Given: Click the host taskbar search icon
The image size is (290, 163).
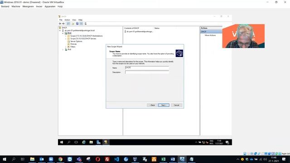Looking at the screenshot, I should [14, 159].
